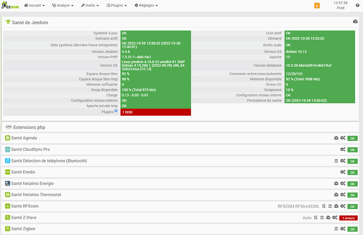Click the 13:57:38 Prod clock display
This screenshot has height=235, width=363.
pyautogui.click(x=340, y=5)
